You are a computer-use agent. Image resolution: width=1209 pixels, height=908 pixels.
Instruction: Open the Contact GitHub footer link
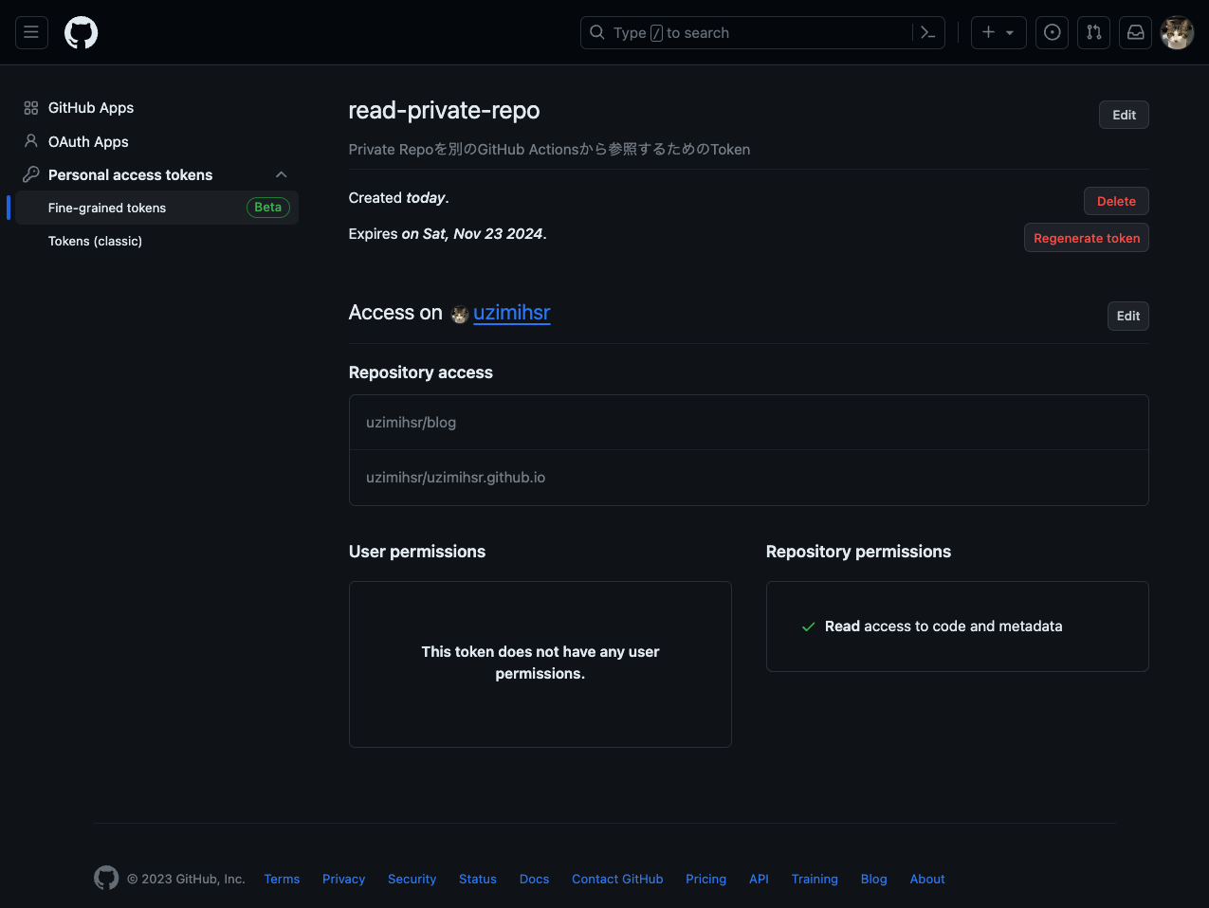point(617,879)
